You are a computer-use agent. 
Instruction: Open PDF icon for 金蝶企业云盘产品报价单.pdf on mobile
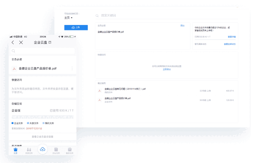point(14,69)
